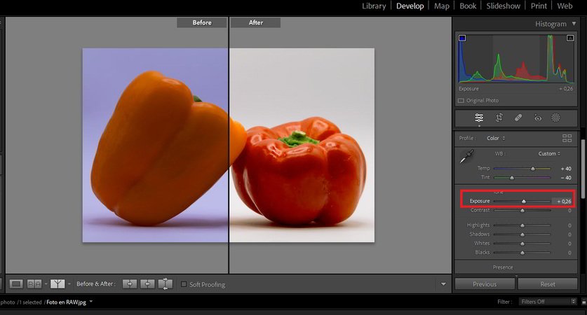Expand the Presence section header

(x=503, y=267)
